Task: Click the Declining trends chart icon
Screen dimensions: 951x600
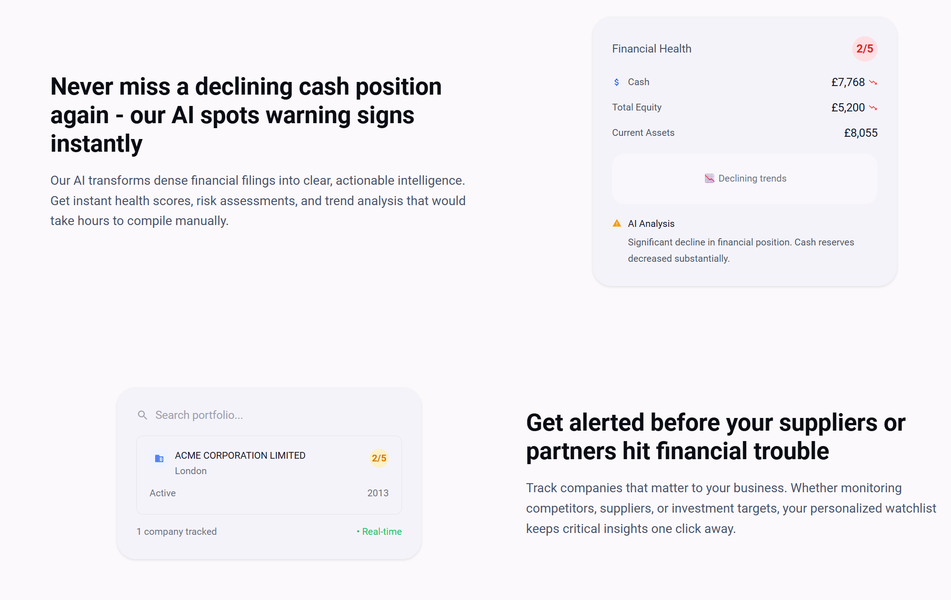Action: click(710, 178)
